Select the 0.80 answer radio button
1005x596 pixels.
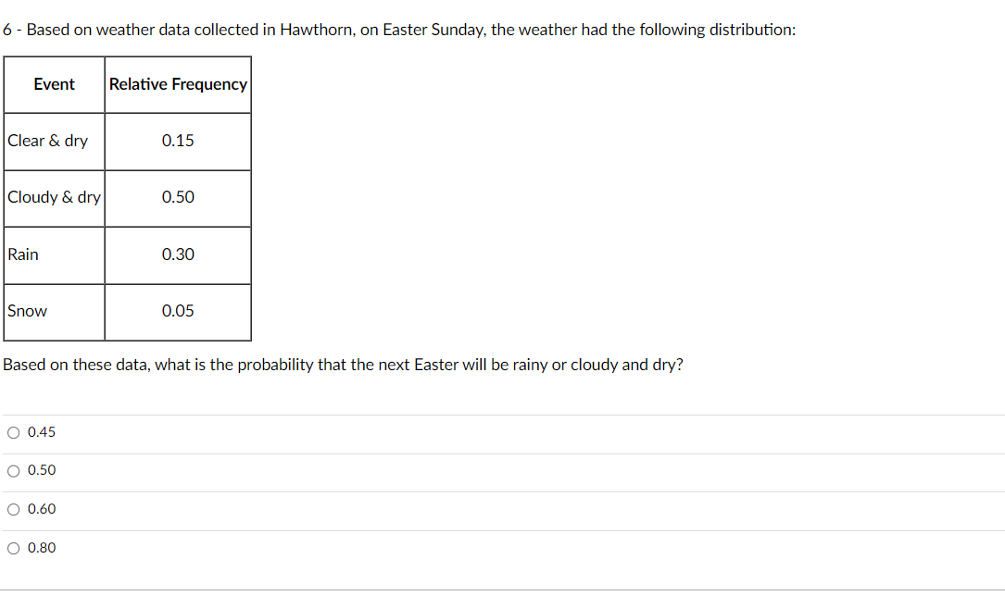pos(14,548)
